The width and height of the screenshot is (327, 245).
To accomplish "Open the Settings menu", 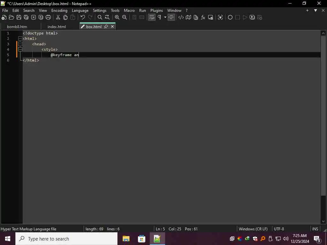I will tap(100, 11).
